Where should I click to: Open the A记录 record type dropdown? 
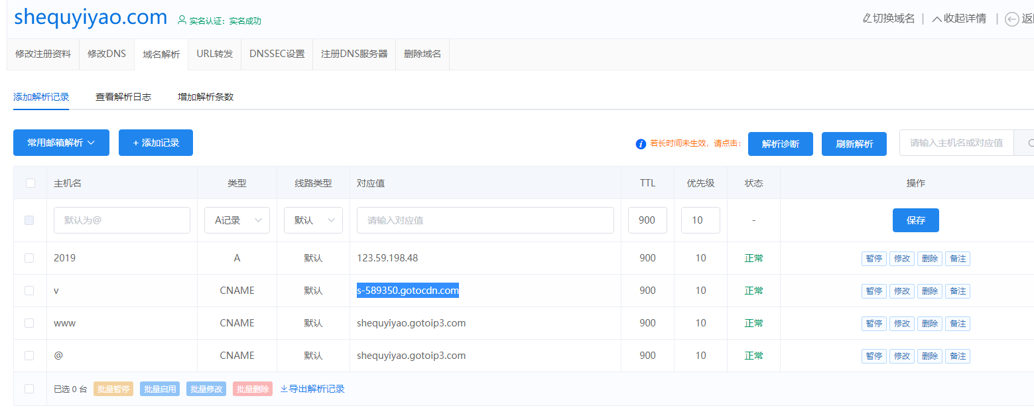pos(237,220)
